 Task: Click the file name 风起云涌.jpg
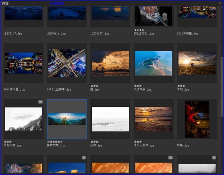(13, 145)
